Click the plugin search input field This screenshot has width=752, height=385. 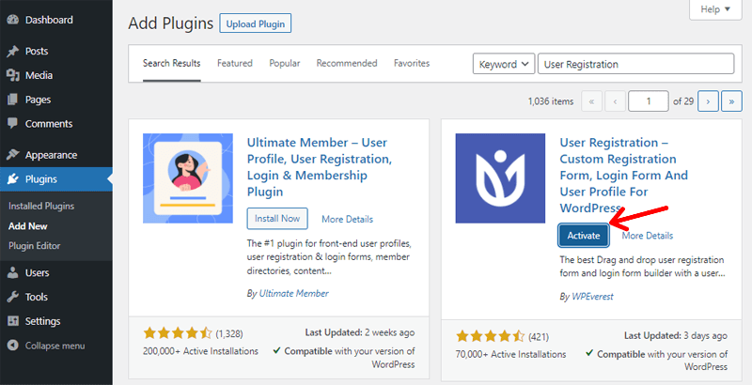point(636,64)
